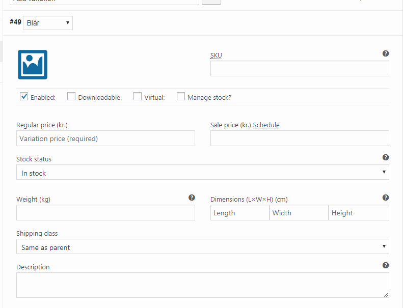The image size is (403, 308).
Task: Click the Sale price input field
Action: tap(300, 138)
